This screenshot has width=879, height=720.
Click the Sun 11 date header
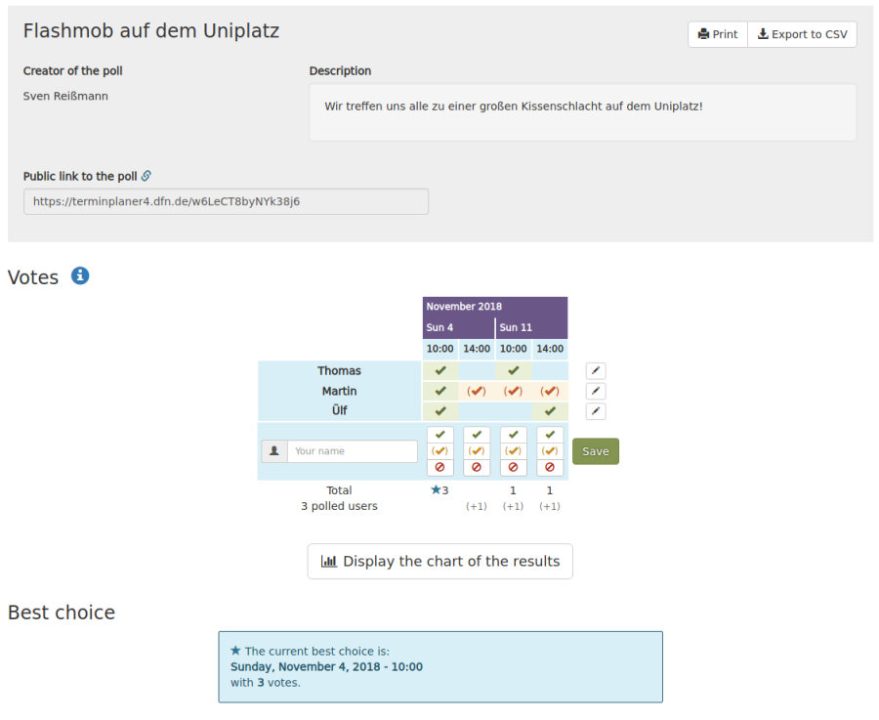click(x=531, y=327)
